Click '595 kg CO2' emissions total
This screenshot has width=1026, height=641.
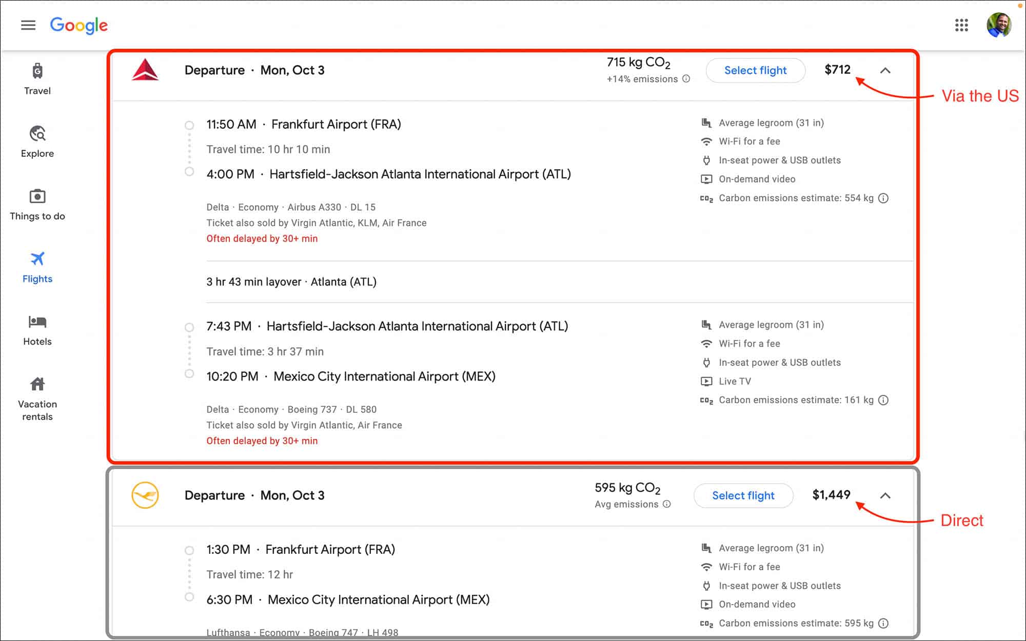click(x=627, y=488)
